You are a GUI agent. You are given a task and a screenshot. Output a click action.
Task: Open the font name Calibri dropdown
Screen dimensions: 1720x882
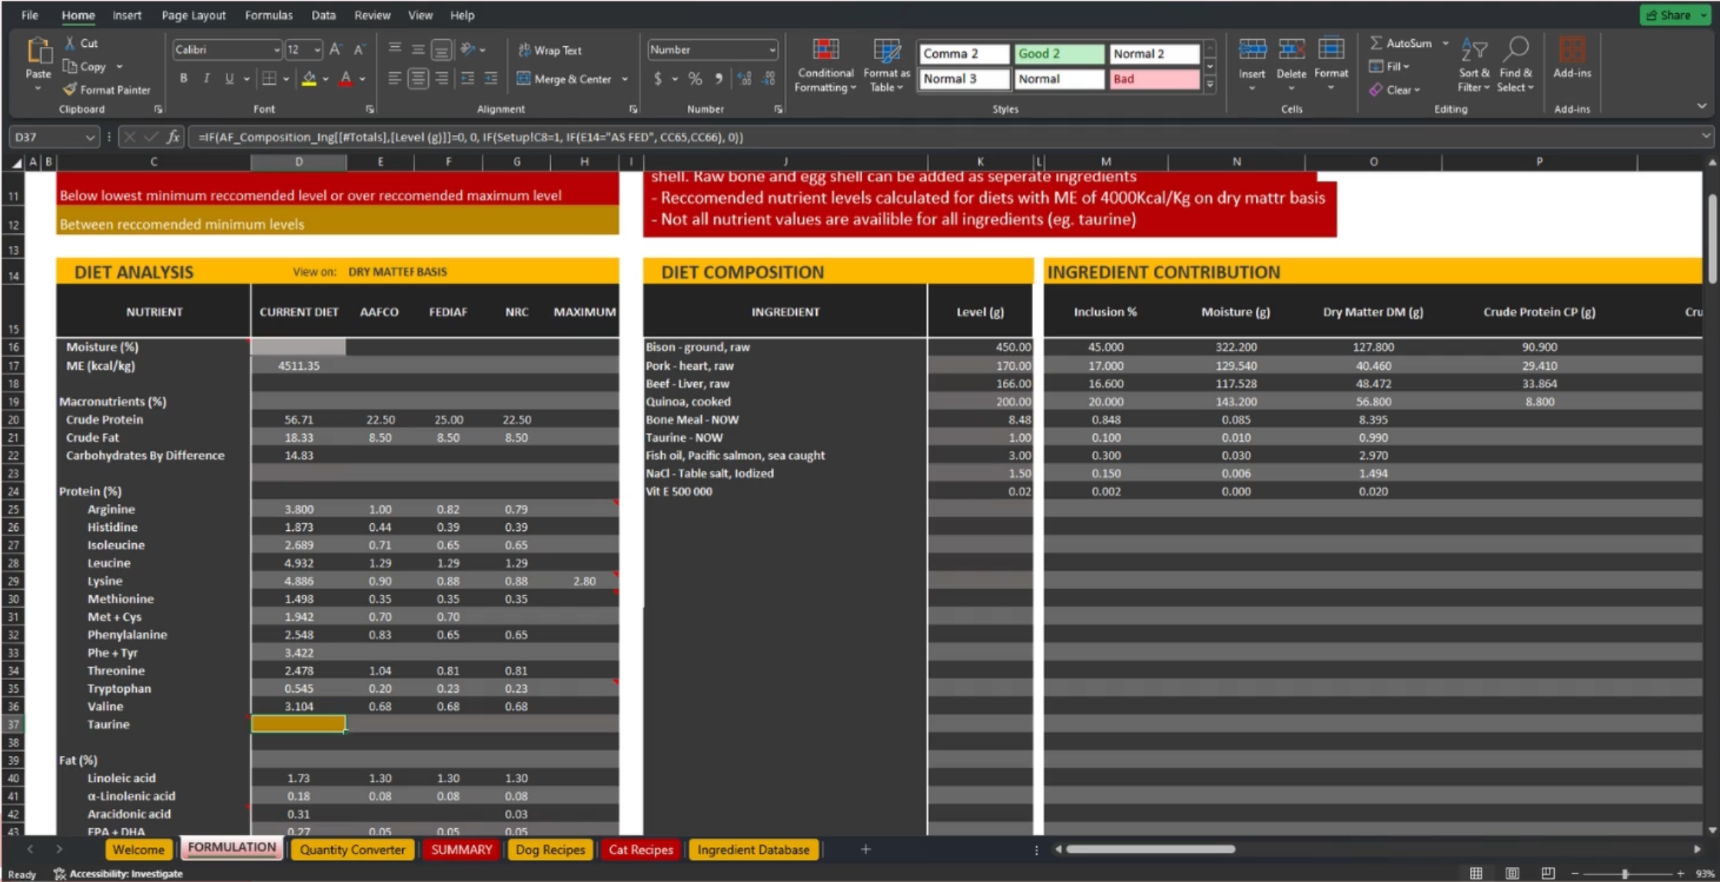(x=277, y=50)
